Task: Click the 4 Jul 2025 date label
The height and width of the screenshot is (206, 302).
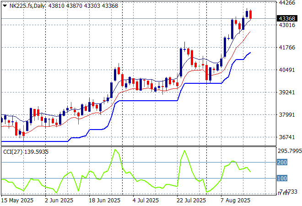Action: point(146,201)
